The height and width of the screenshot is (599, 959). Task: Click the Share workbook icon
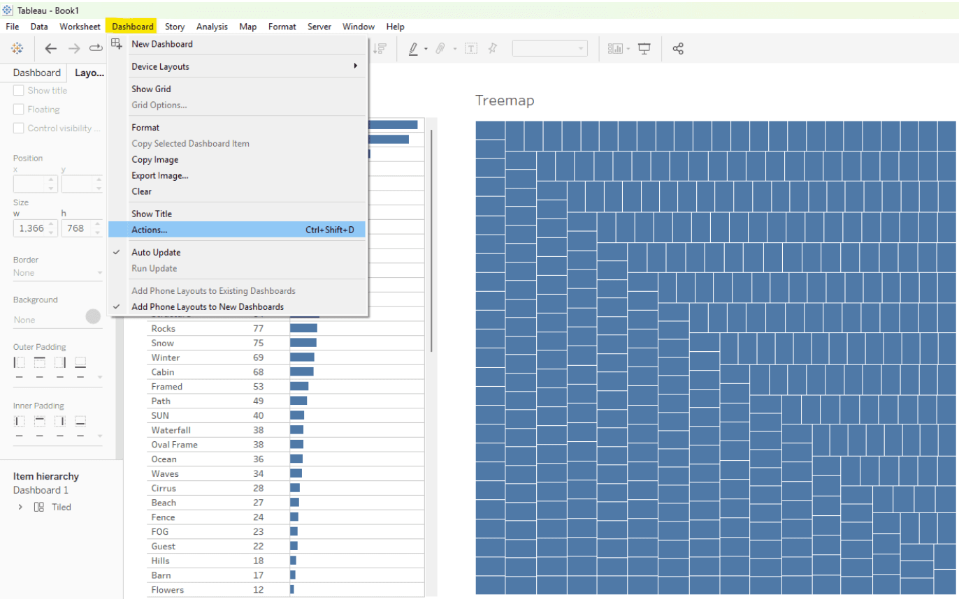[677, 48]
